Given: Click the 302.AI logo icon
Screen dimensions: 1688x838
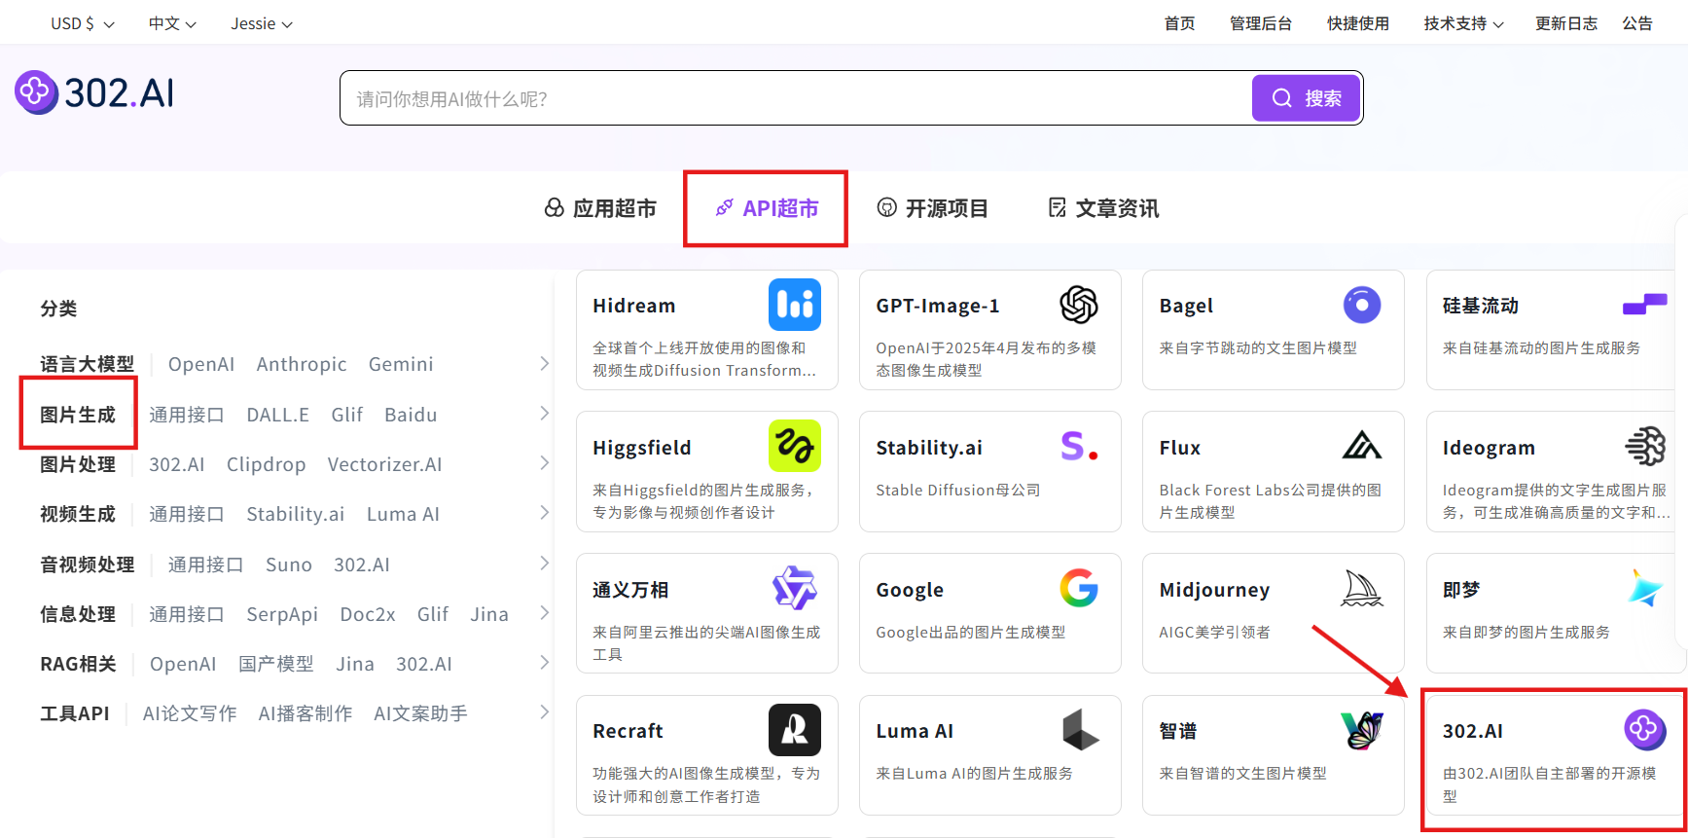Looking at the screenshot, I should pyautogui.click(x=36, y=92).
